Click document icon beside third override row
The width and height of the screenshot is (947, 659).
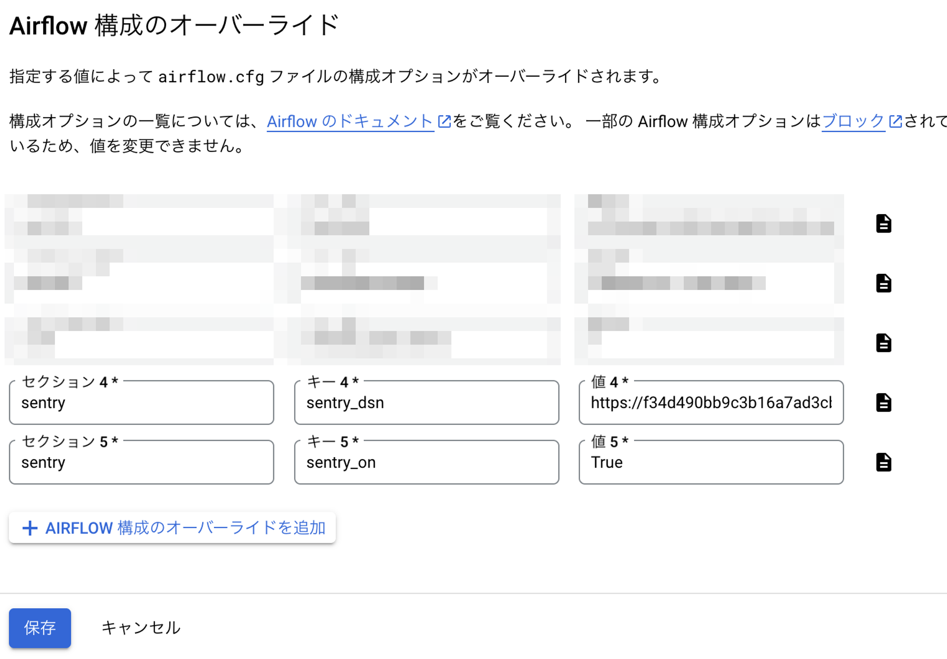pos(883,343)
